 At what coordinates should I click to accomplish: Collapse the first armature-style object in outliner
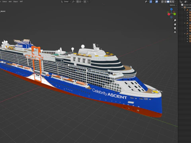tap(185, 10)
